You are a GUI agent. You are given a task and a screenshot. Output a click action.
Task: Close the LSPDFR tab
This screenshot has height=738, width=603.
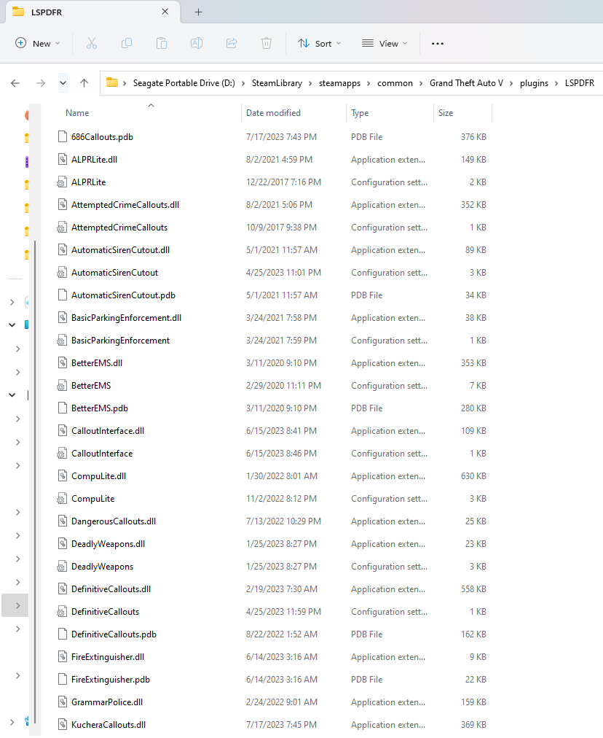(165, 12)
